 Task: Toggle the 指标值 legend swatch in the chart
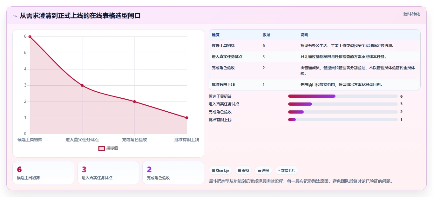tap(102, 148)
